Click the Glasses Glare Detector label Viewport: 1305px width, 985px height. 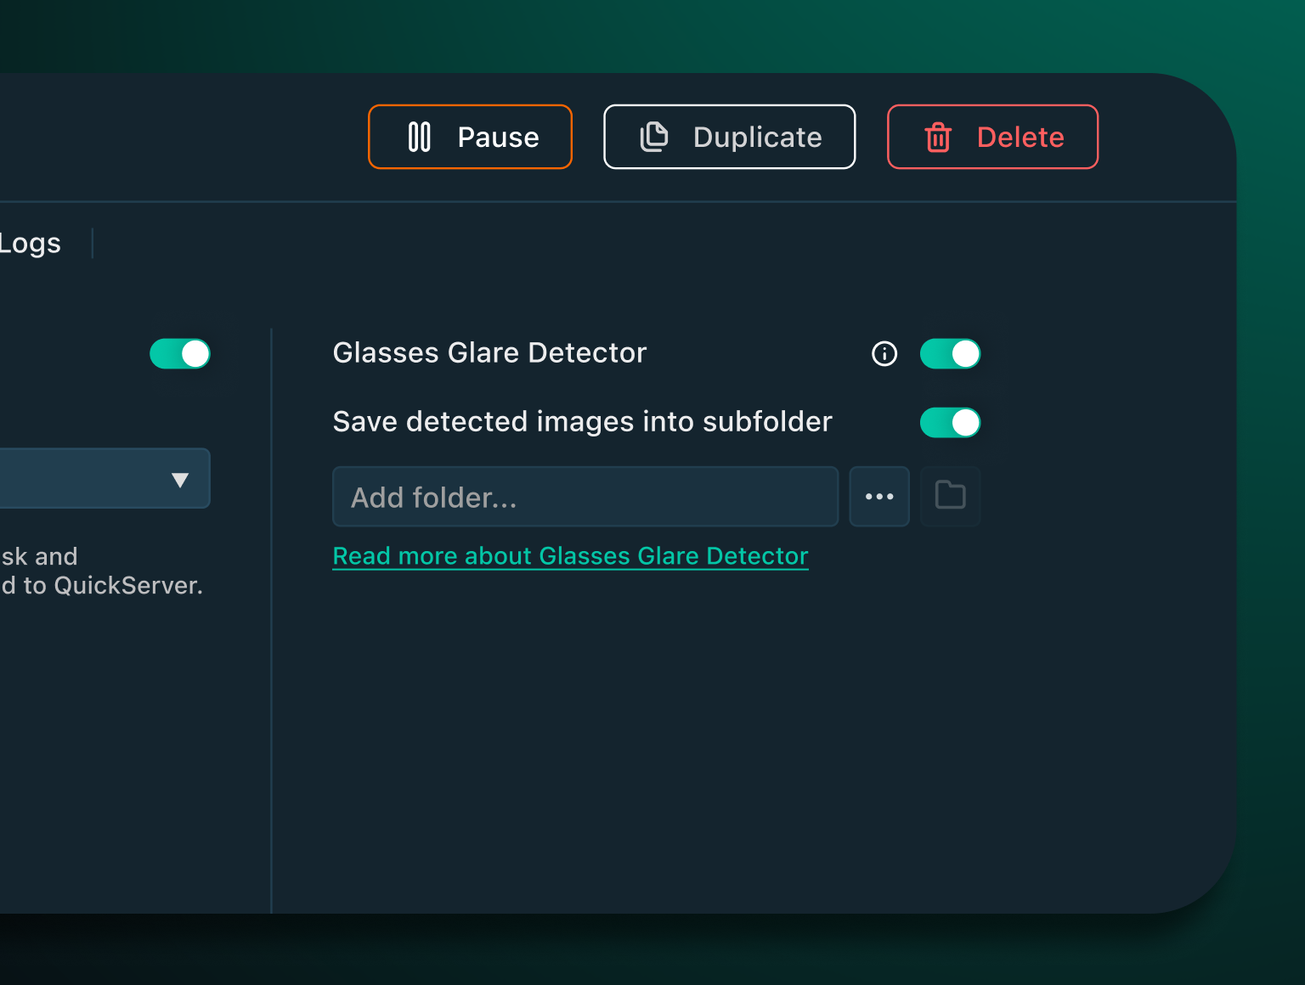coord(489,353)
